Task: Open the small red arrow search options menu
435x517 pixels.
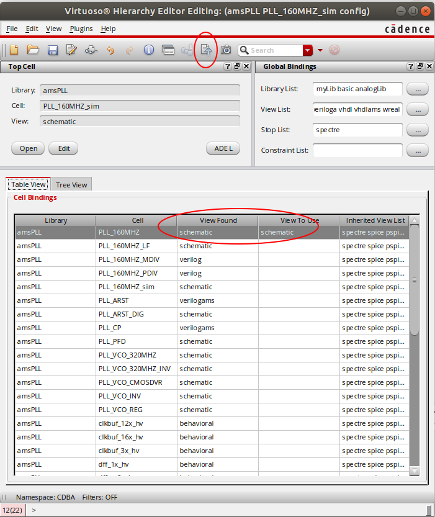Action: (x=320, y=50)
